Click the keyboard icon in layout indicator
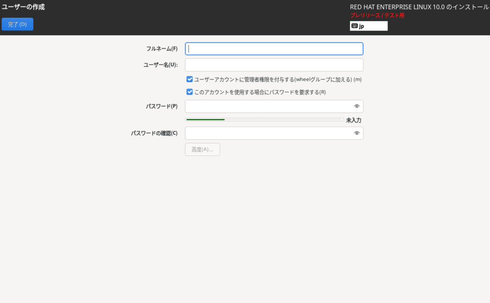Screen dimensions: 490x303 354,26
